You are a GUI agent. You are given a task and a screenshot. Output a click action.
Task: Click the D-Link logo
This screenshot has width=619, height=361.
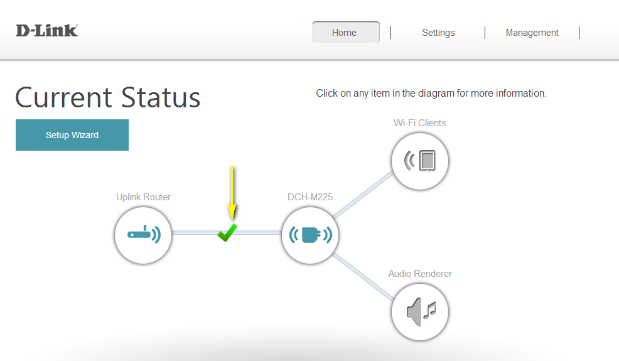tap(46, 30)
